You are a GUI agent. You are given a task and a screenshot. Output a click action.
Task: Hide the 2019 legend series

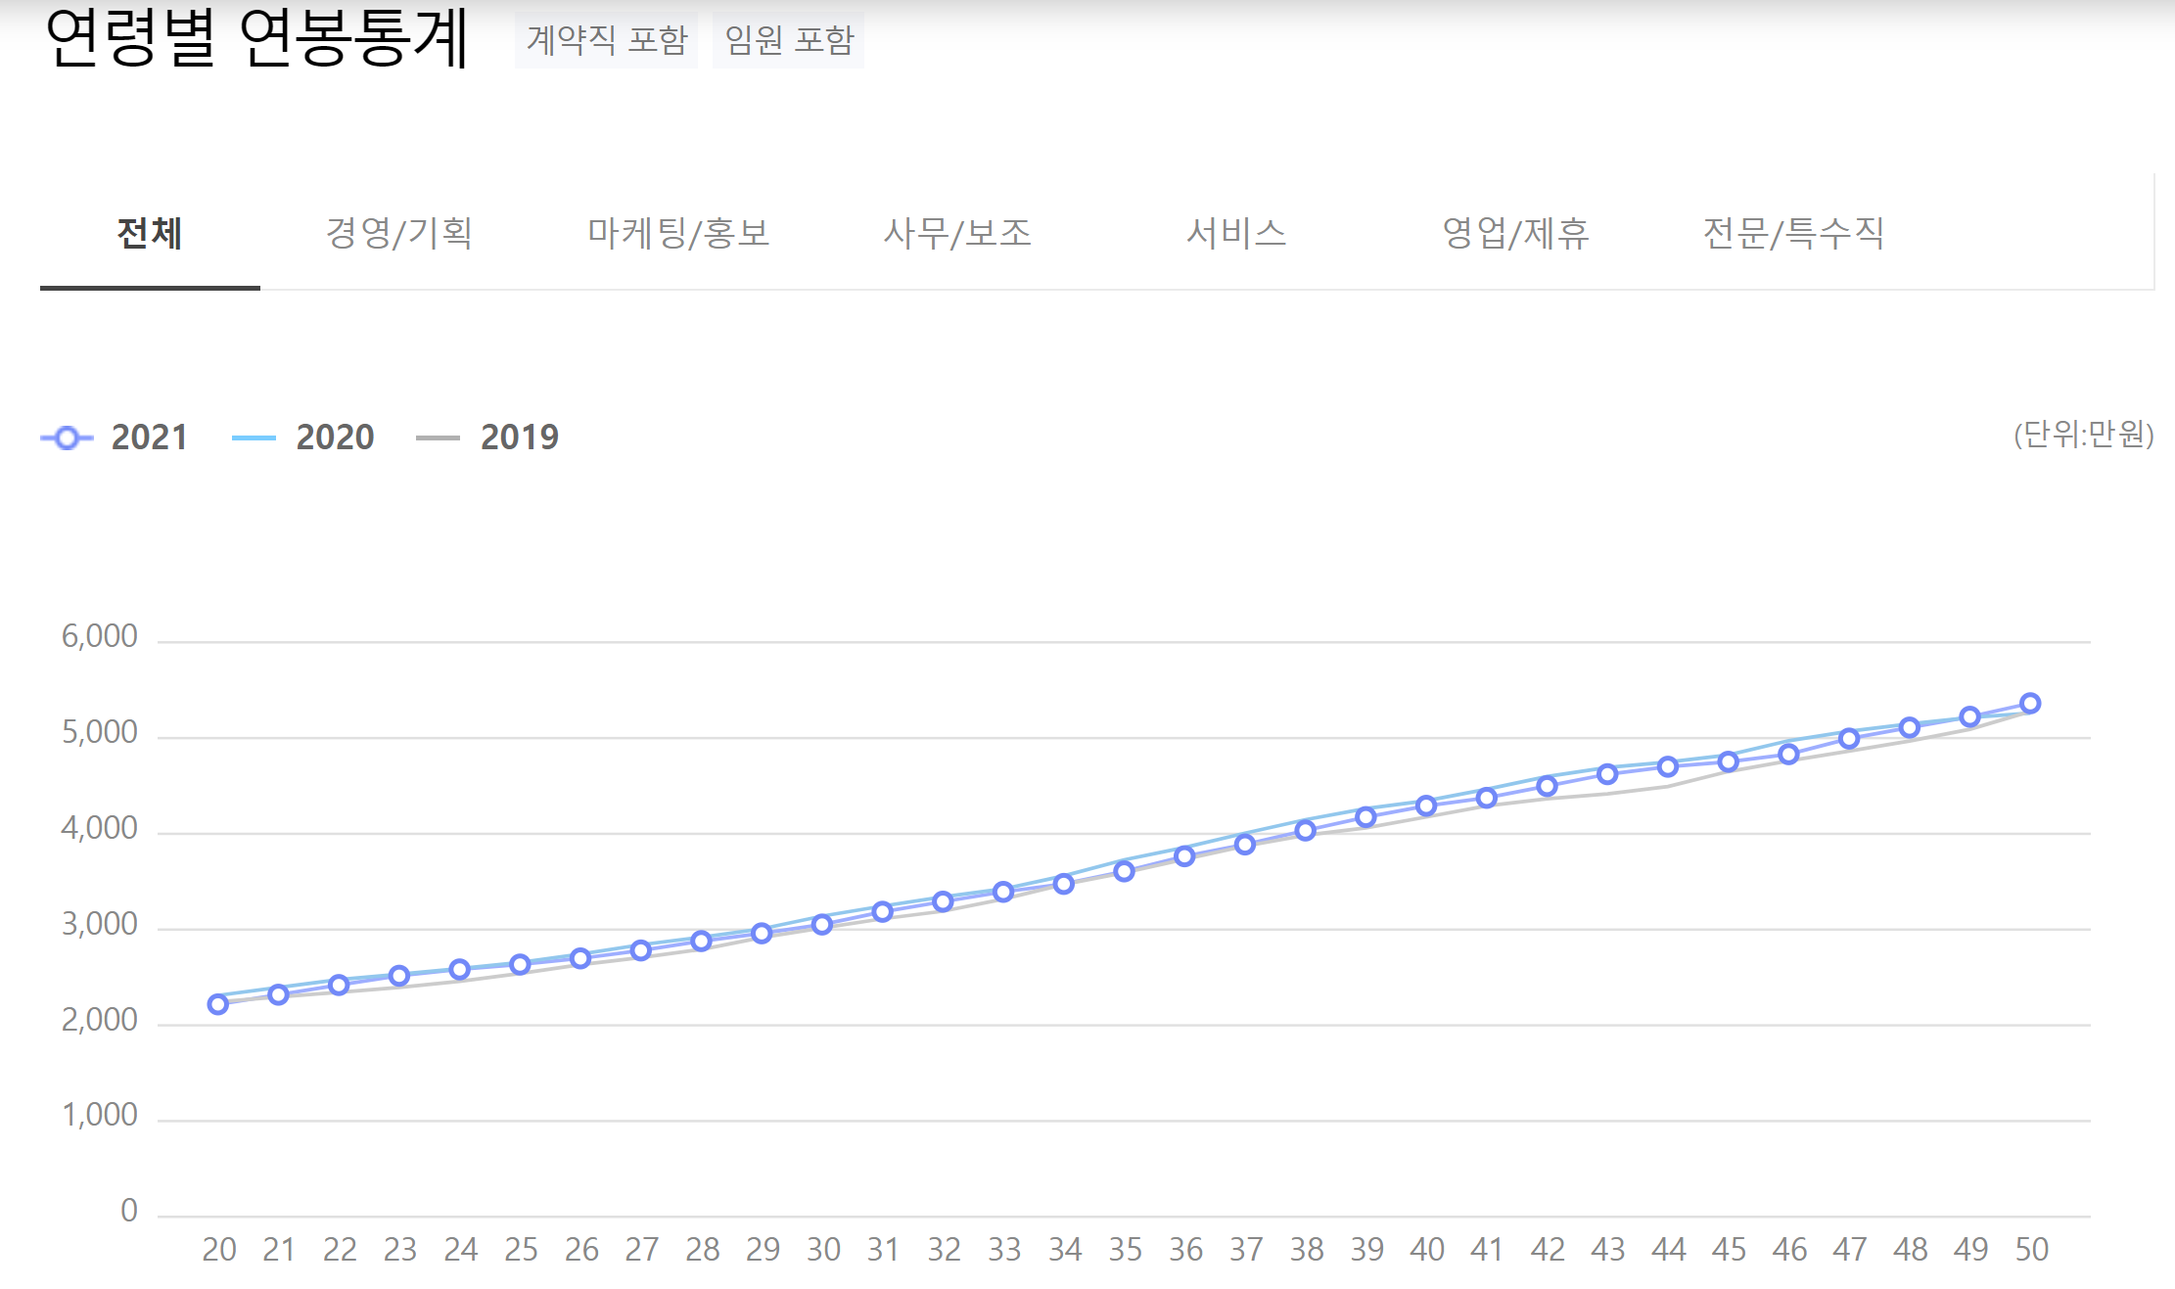point(519,437)
